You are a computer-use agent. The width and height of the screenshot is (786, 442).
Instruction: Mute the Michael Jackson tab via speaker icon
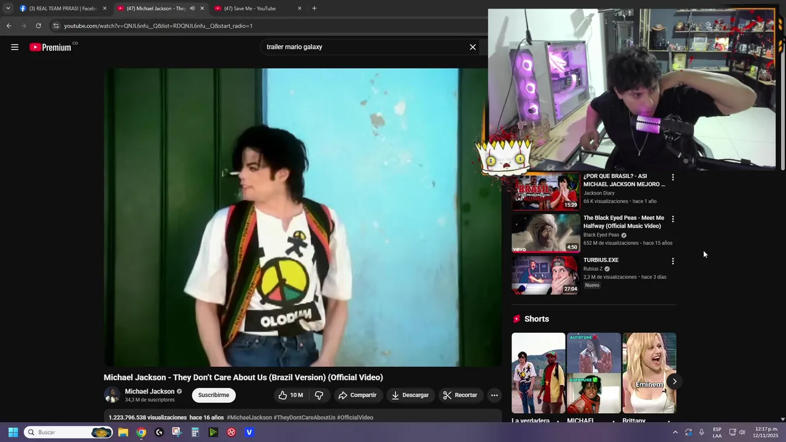point(192,9)
